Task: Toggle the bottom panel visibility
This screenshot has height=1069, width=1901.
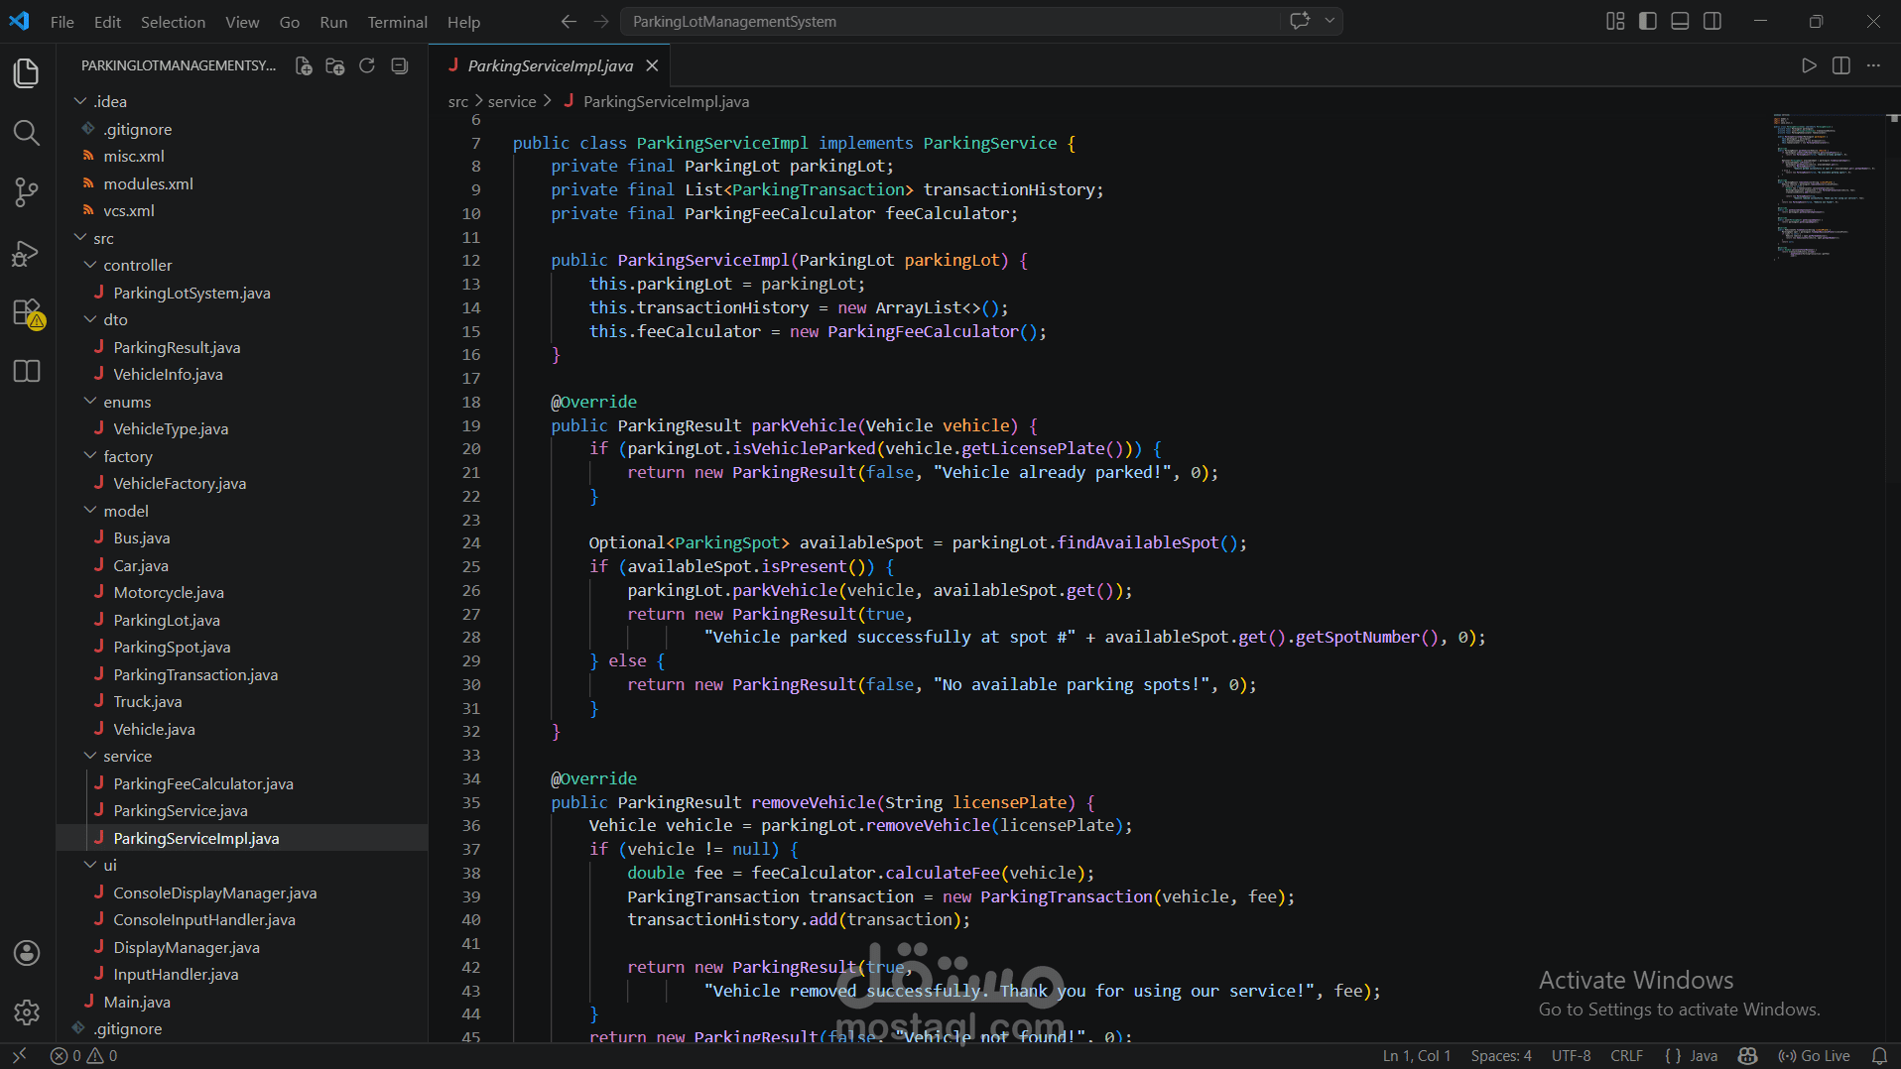Action: pos(1680,21)
